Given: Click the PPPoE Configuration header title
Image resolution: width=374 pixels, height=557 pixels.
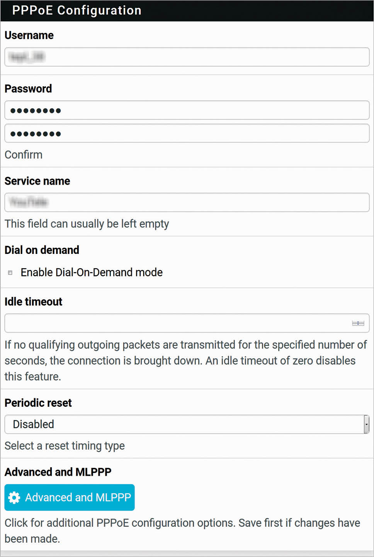Looking at the screenshot, I should coord(77,10).
